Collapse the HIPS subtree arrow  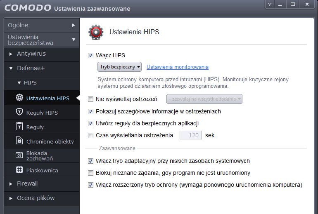(x=19, y=83)
